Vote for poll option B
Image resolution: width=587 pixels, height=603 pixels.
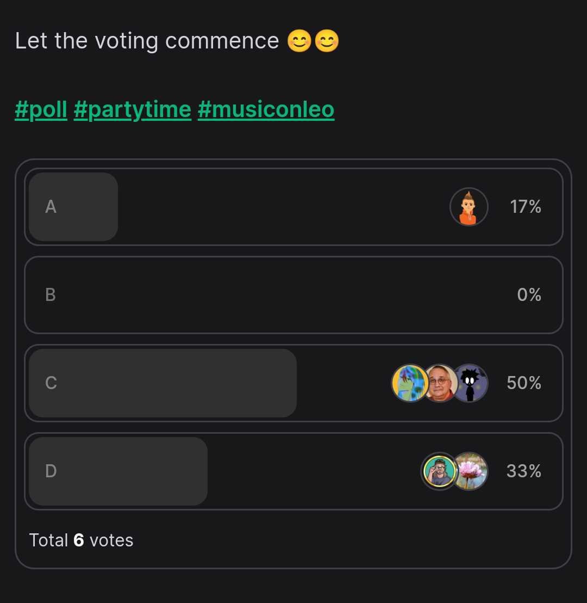(x=293, y=295)
